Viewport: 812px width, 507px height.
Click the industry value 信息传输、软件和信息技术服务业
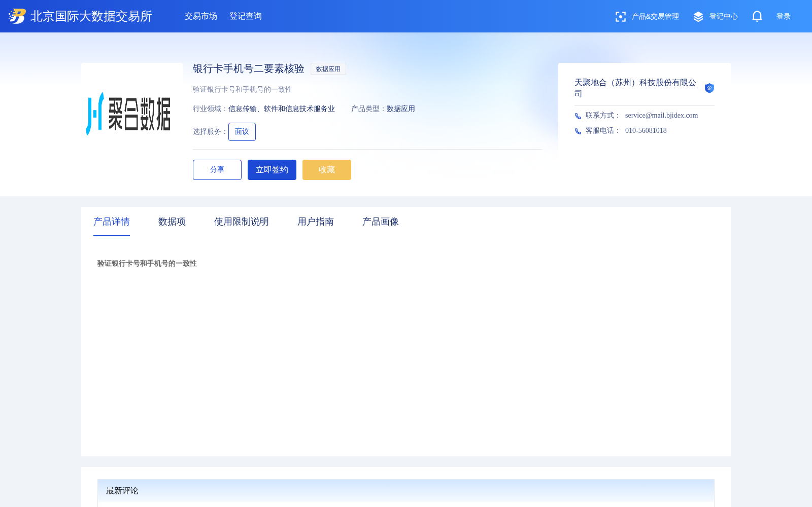pos(282,109)
